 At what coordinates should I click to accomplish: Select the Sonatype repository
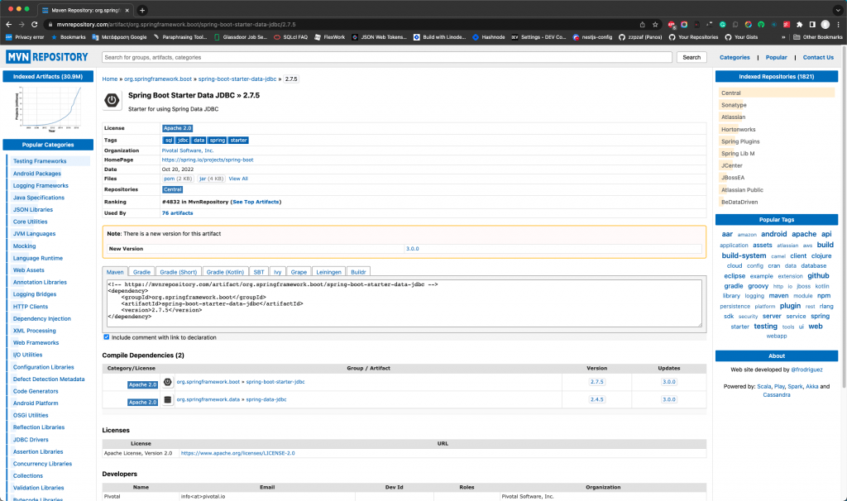pos(734,105)
